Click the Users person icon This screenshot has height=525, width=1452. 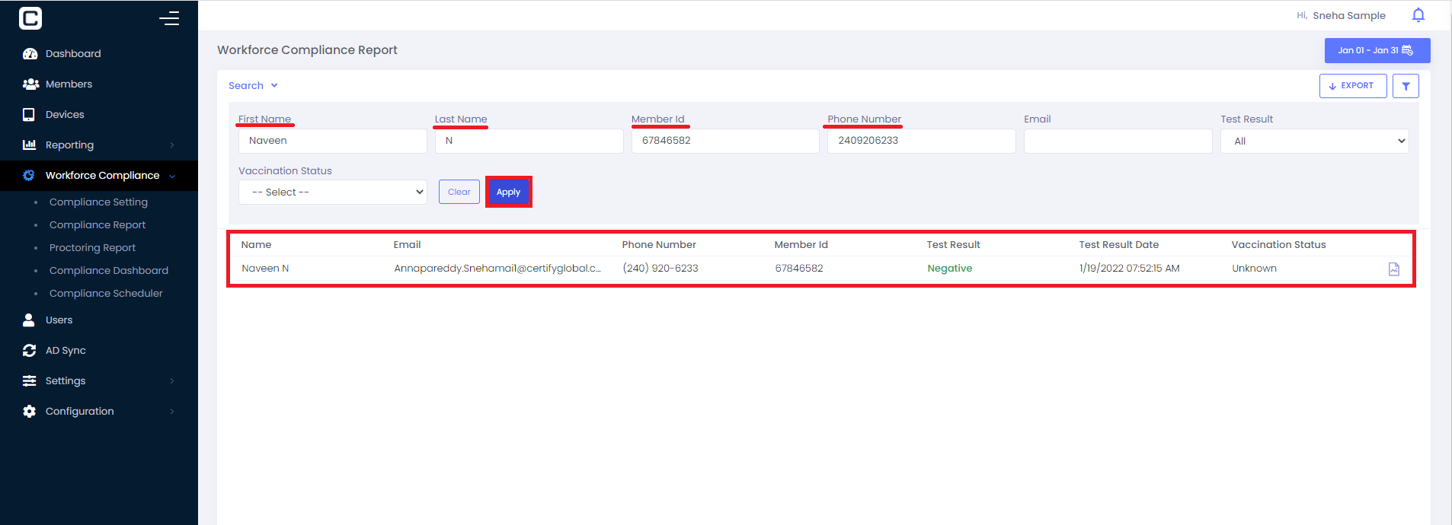coord(29,320)
